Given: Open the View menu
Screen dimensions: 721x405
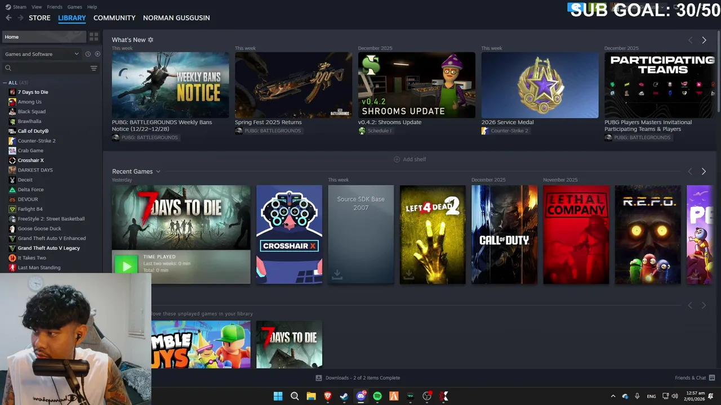Looking at the screenshot, I should point(37,7).
